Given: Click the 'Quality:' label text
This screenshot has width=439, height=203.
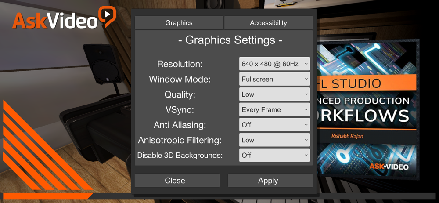Looking at the screenshot, I should tap(180, 94).
